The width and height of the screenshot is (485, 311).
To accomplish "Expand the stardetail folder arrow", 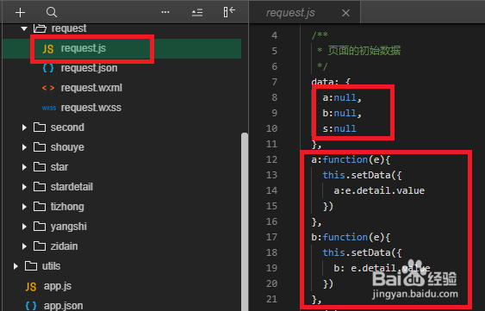I will click(x=24, y=187).
